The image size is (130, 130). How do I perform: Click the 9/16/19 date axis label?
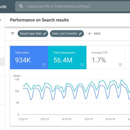tap(110, 119)
